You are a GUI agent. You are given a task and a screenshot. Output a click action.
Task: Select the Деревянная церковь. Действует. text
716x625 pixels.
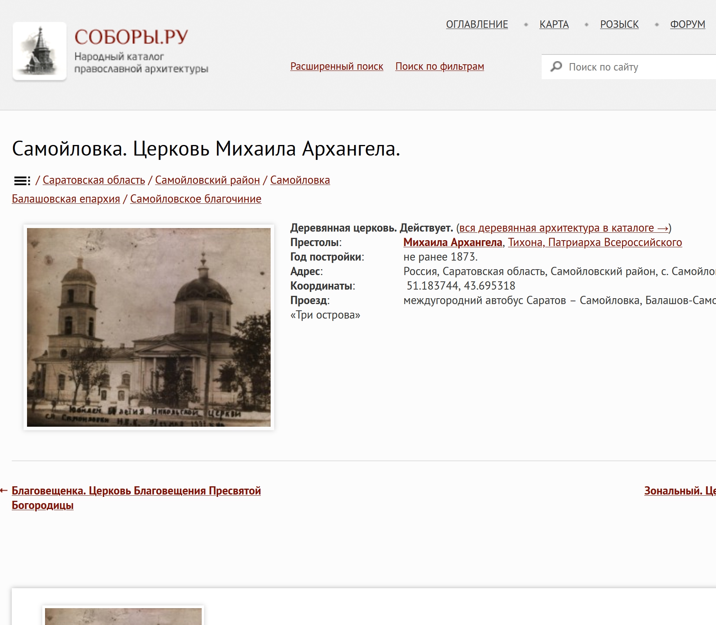pos(371,228)
